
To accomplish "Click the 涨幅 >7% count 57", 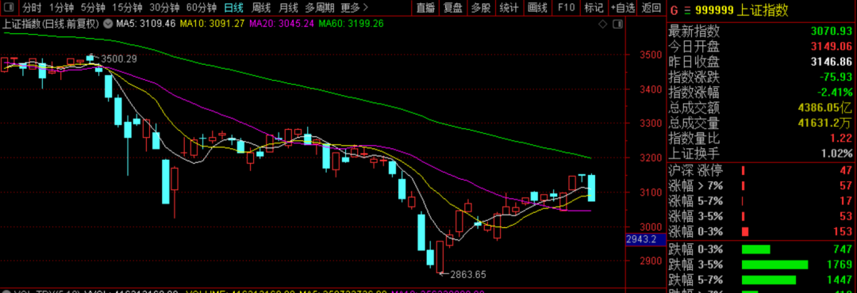I will coord(846,185).
